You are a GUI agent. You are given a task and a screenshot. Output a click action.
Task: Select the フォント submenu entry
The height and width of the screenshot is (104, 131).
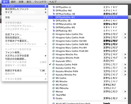pyautogui.click(x=25, y=6)
